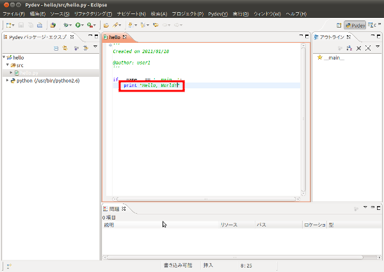The width and height of the screenshot is (384, 272).
Task: Close the Pydev Package Explorer view
Action: pyautogui.click(x=72, y=37)
